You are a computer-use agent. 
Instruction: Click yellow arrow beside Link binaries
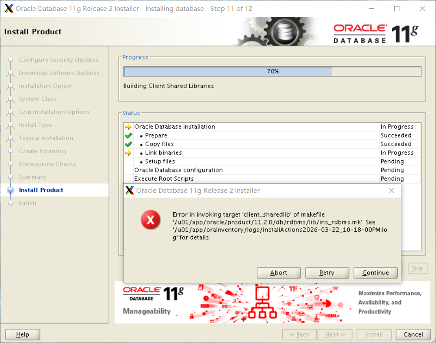click(x=128, y=153)
